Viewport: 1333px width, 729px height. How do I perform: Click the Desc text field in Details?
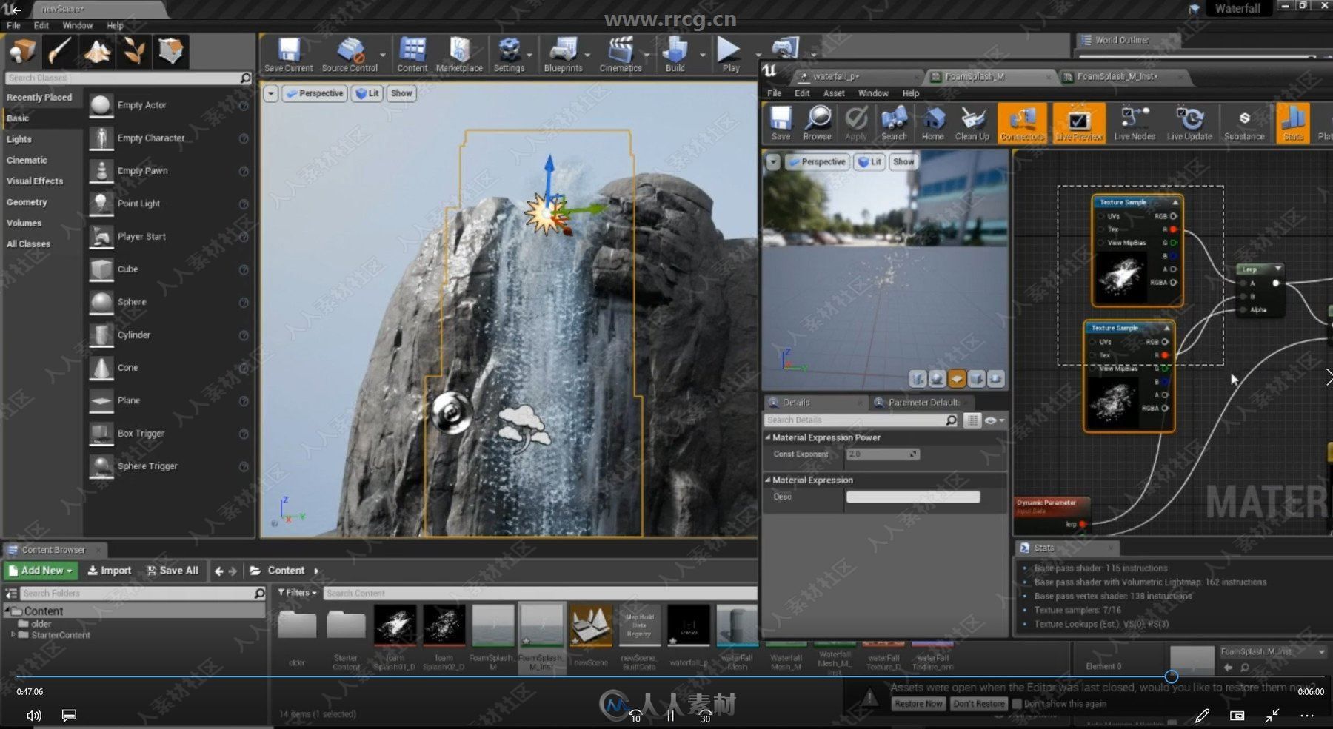tap(912, 497)
